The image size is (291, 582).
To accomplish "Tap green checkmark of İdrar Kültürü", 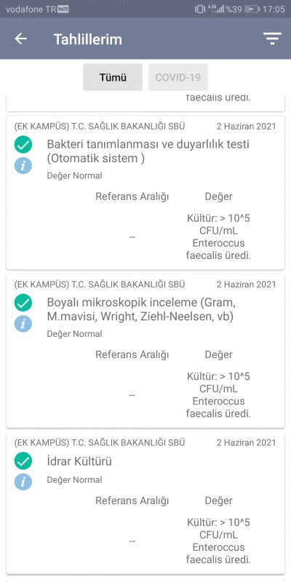I will click(23, 461).
